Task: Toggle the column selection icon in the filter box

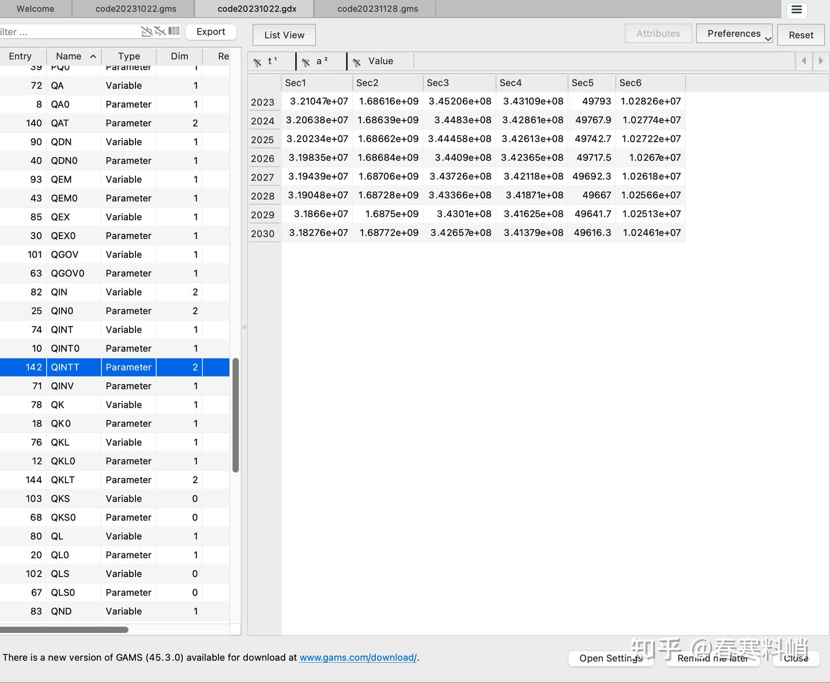Action: [x=174, y=31]
